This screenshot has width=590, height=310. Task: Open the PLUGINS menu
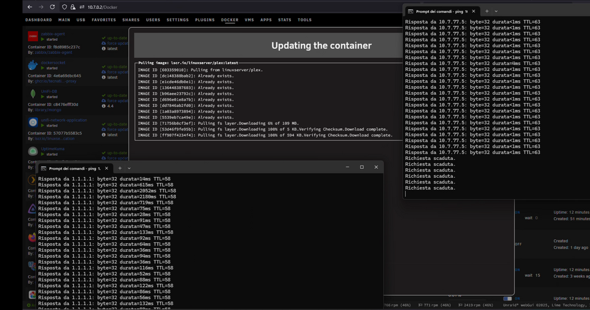205,20
